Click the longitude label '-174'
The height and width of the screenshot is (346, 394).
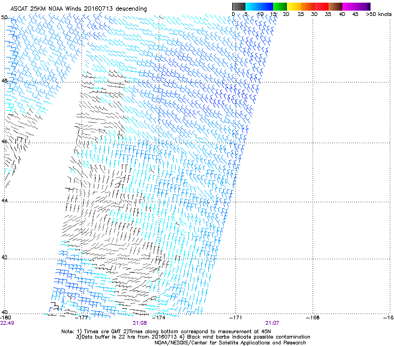[x=159, y=318]
